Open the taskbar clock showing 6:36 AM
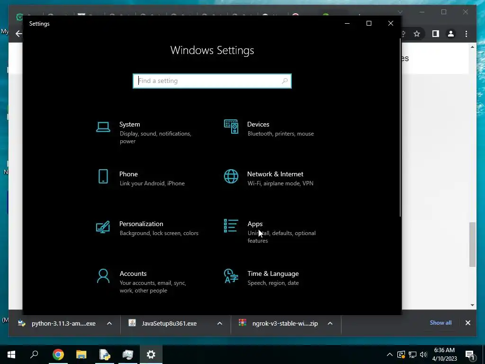The width and height of the screenshot is (485, 364). 444,355
